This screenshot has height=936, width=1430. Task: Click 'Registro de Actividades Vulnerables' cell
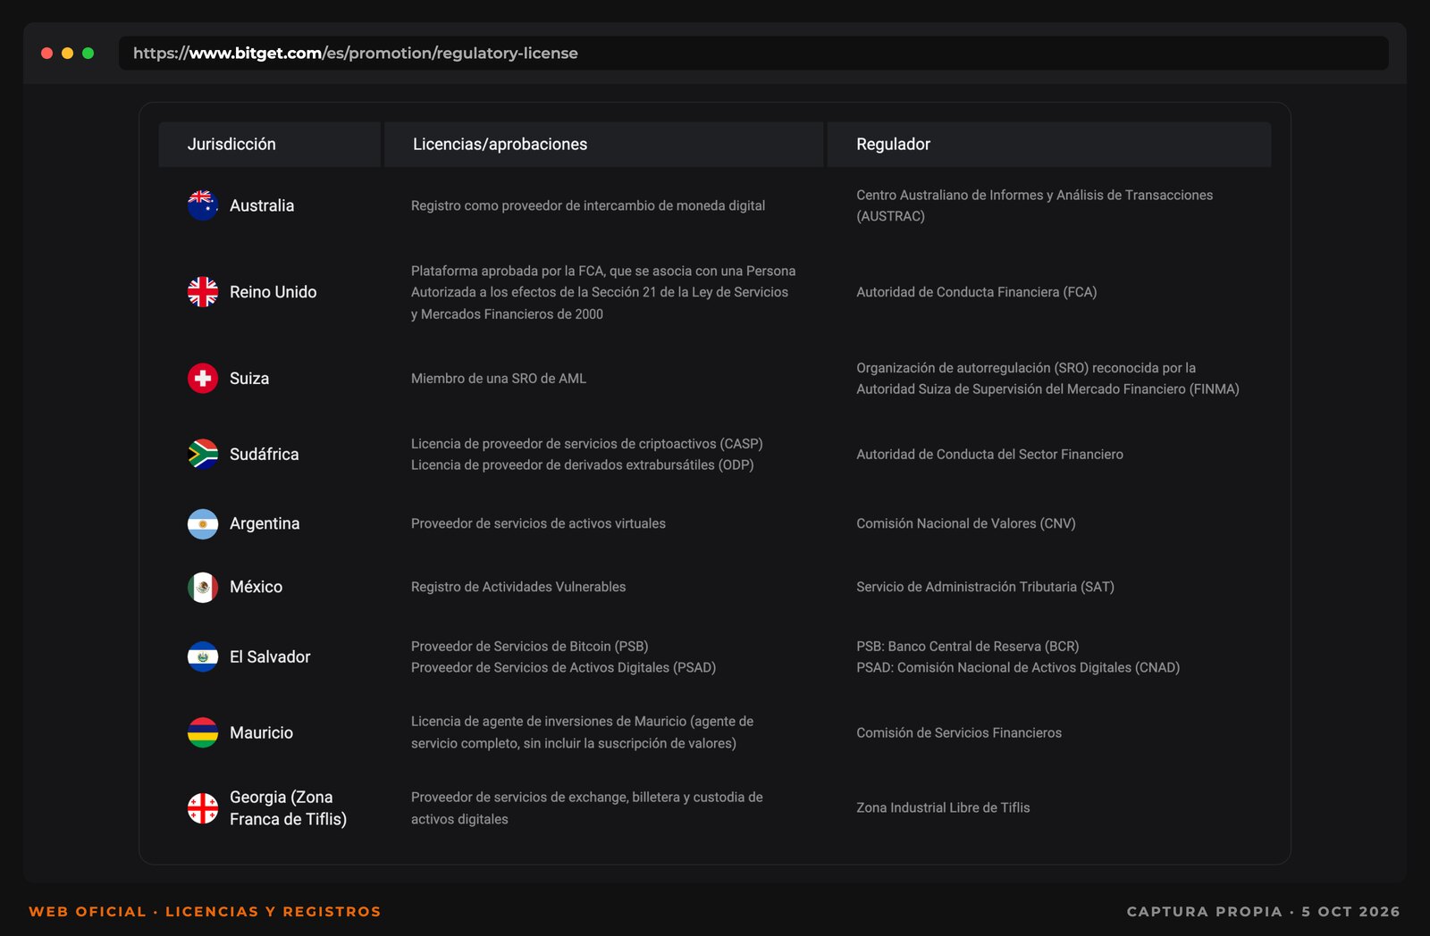pos(518,587)
